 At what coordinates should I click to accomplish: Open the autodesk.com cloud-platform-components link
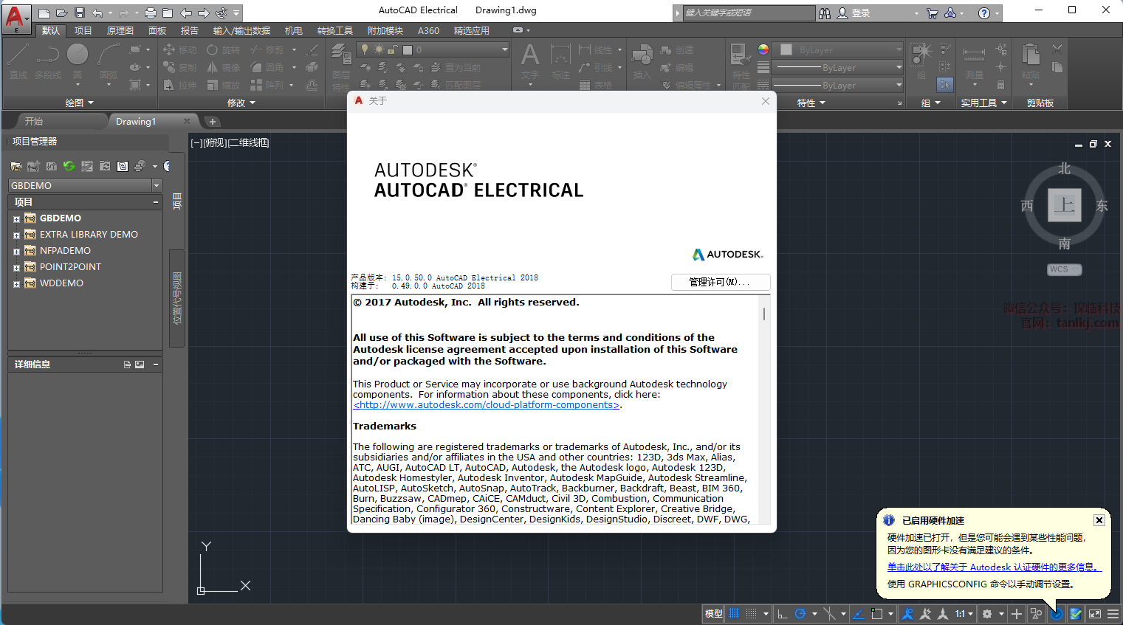[487, 405]
